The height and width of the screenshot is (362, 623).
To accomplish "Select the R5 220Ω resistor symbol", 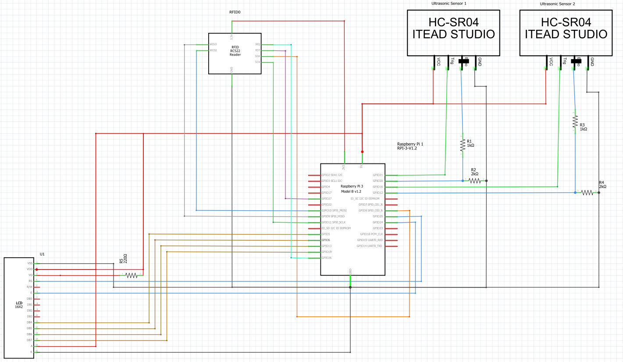I will 132,275.
